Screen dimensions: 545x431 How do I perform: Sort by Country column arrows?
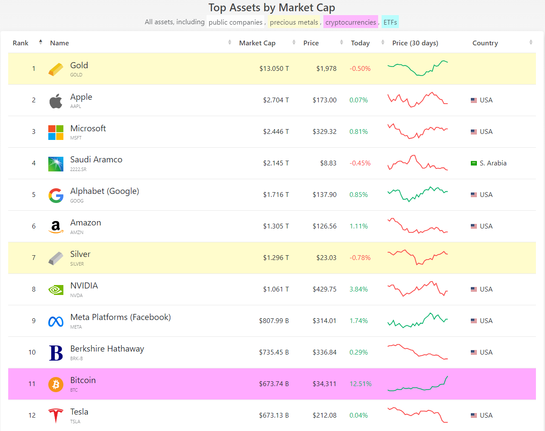pyautogui.click(x=531, y=42)
